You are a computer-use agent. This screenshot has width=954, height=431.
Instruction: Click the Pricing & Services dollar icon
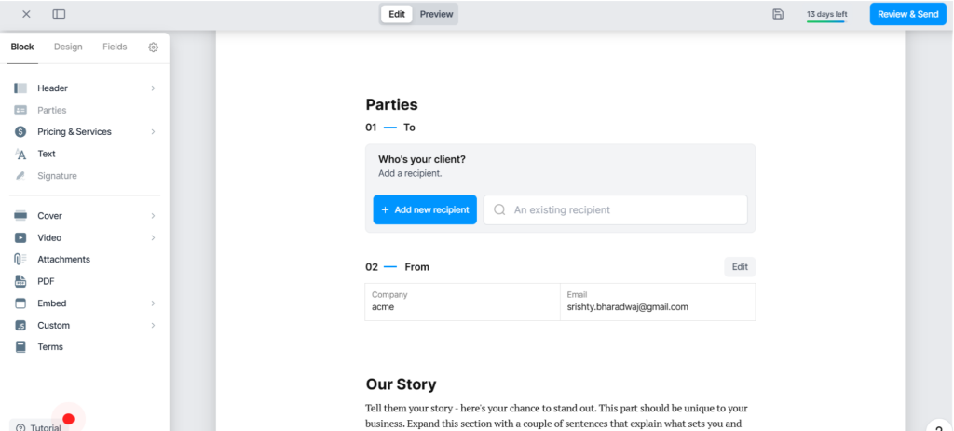20,132
